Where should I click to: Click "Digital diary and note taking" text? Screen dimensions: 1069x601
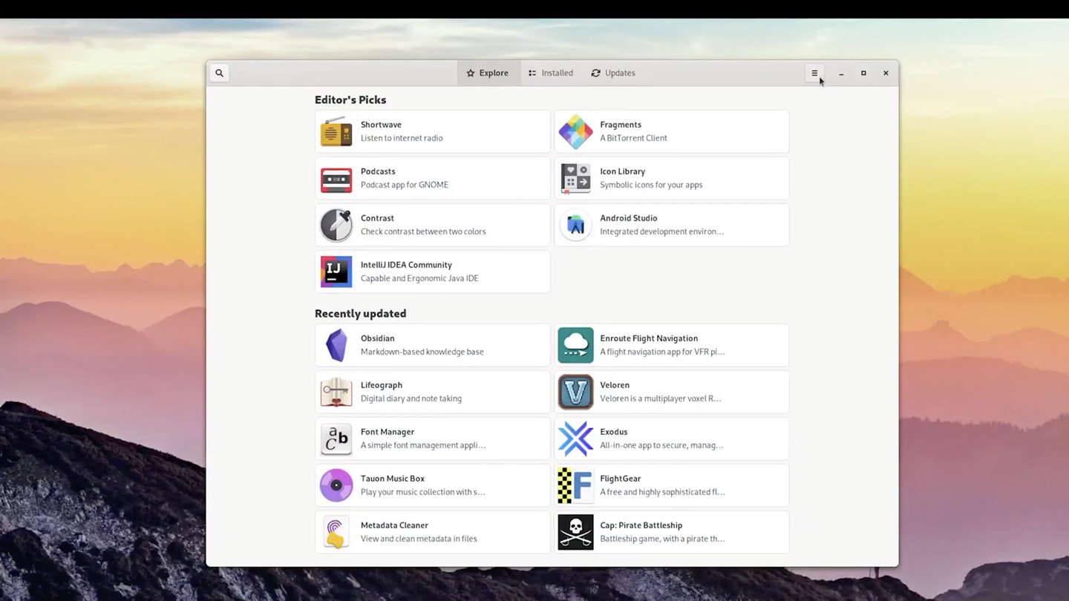pos(411,398)
